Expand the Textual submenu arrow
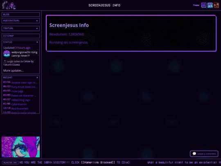This screenshot has height=166, width=221. pos(37,28)
